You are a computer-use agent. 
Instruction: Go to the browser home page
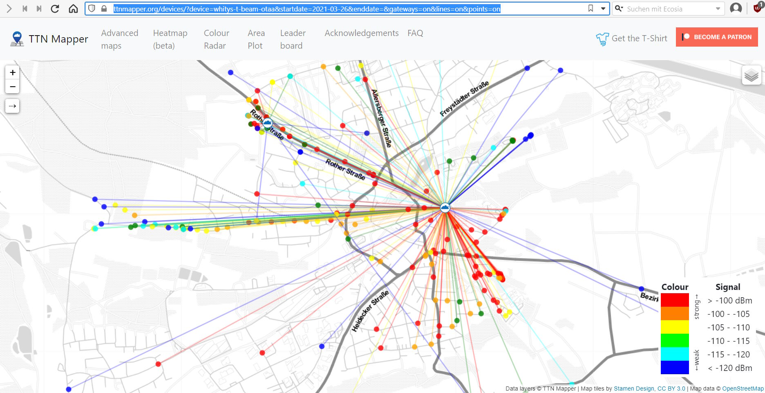(x=73, y=9)
